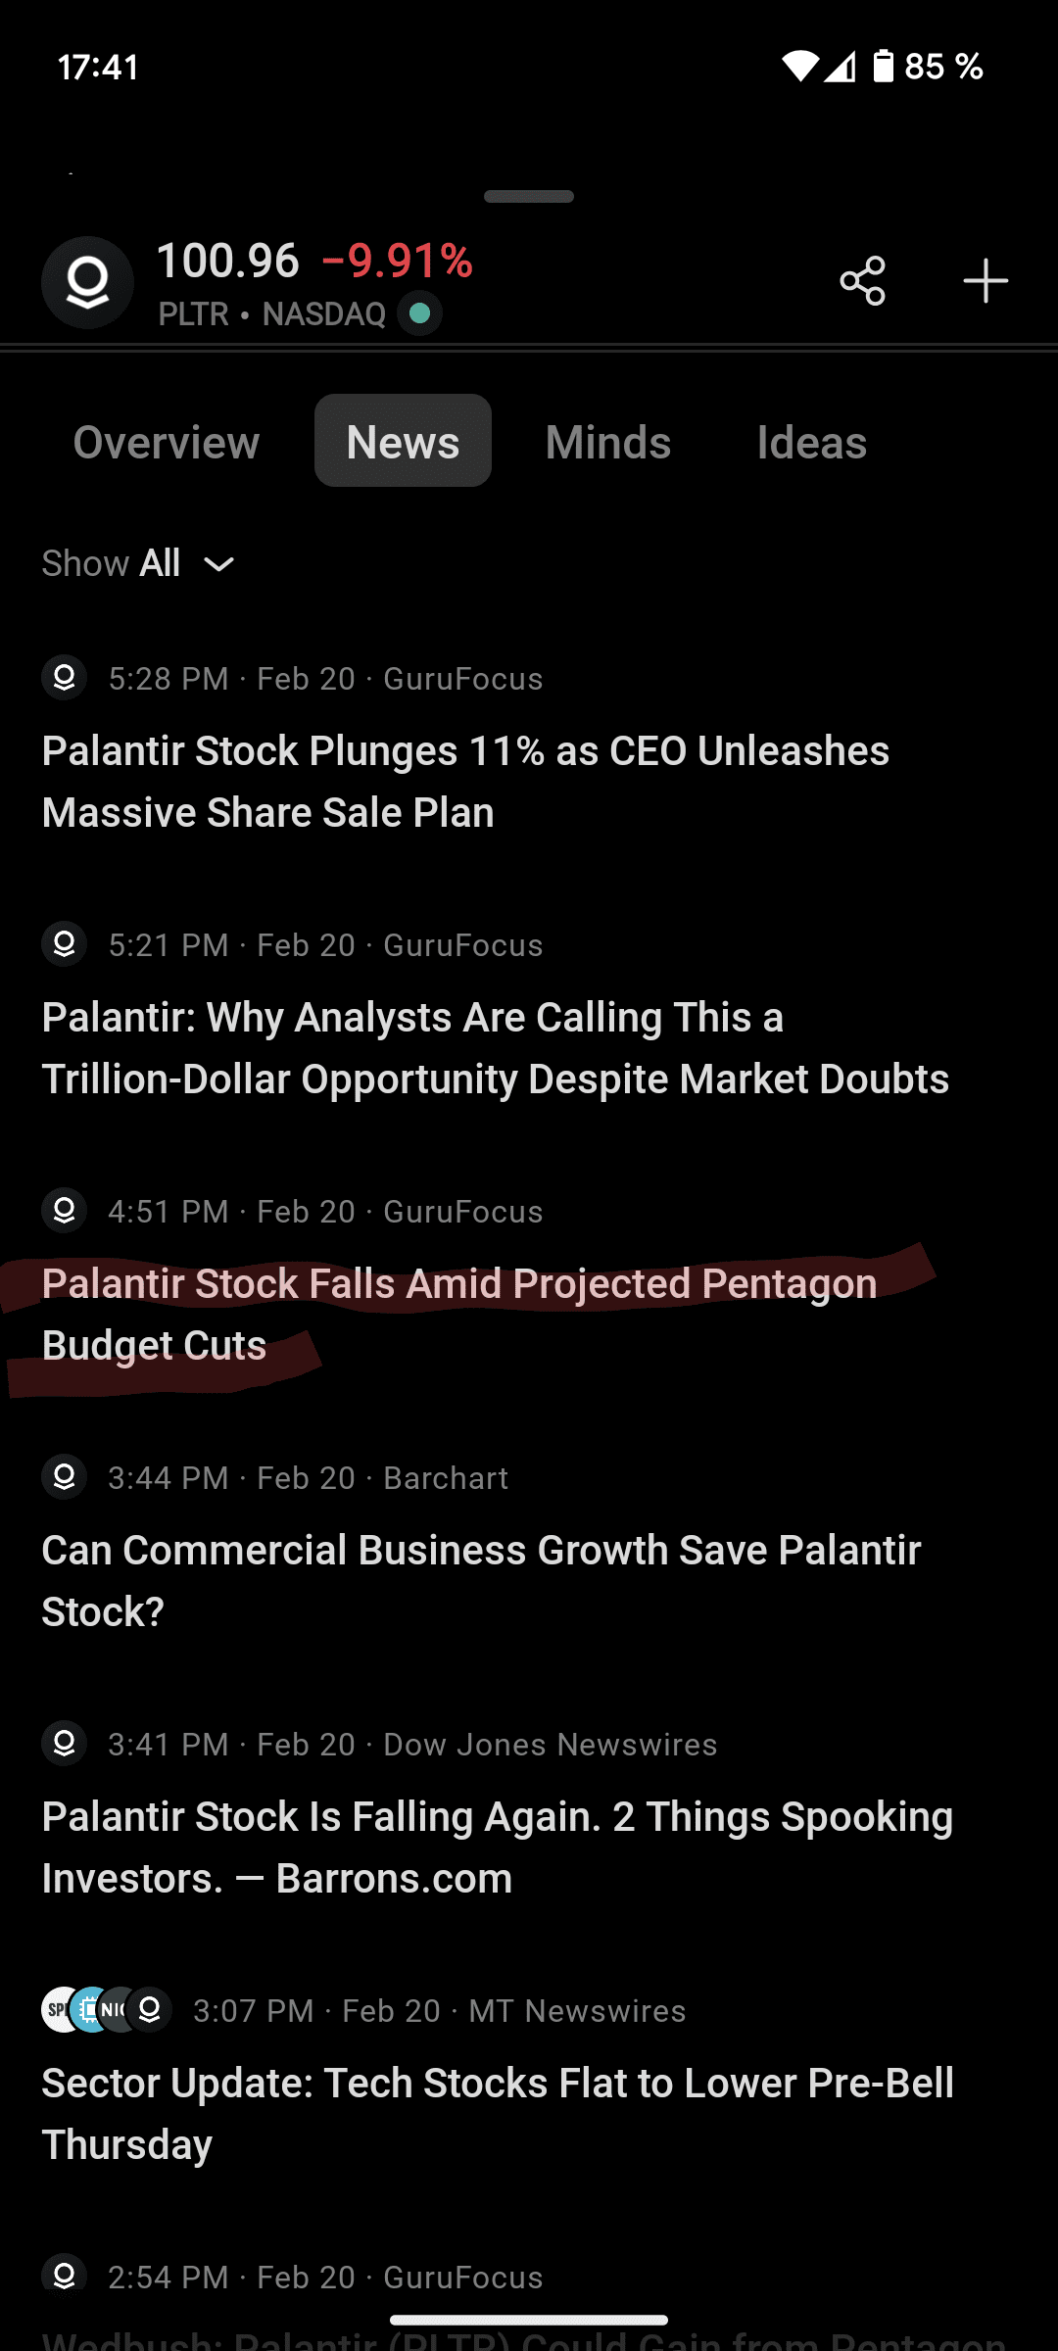Tap the green market status dot
This screenshot has width=1058, height=2351.
pyautogui.click(x=419, y=313)
